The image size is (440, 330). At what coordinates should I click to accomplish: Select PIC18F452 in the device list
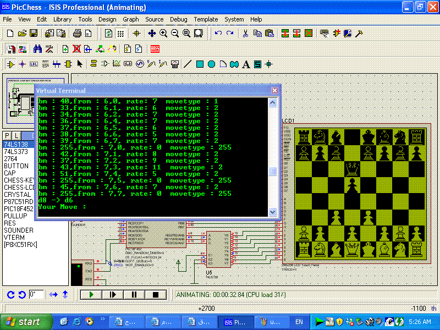tap(19, 209)
